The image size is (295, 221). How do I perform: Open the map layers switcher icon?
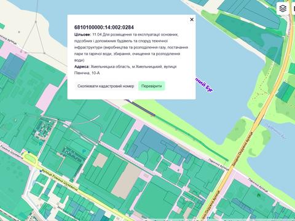click(x=283, y=9)
